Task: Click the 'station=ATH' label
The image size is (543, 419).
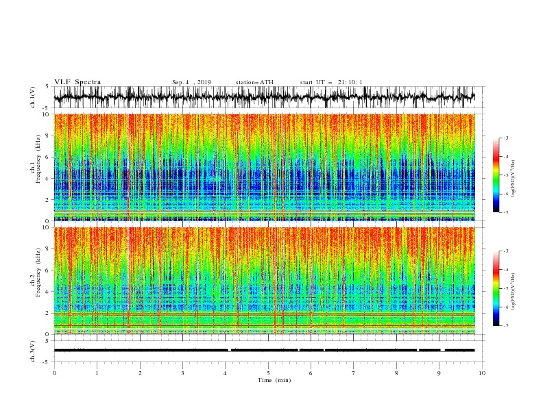Action: 254,82
